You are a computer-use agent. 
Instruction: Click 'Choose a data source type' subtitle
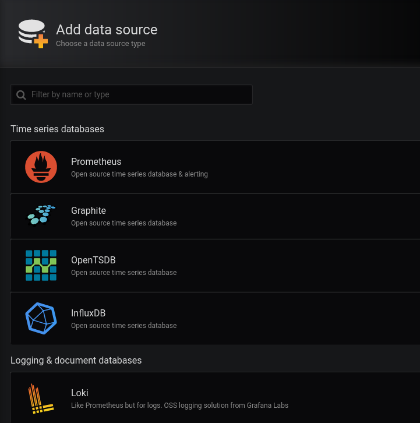click(x=101, y=44)
